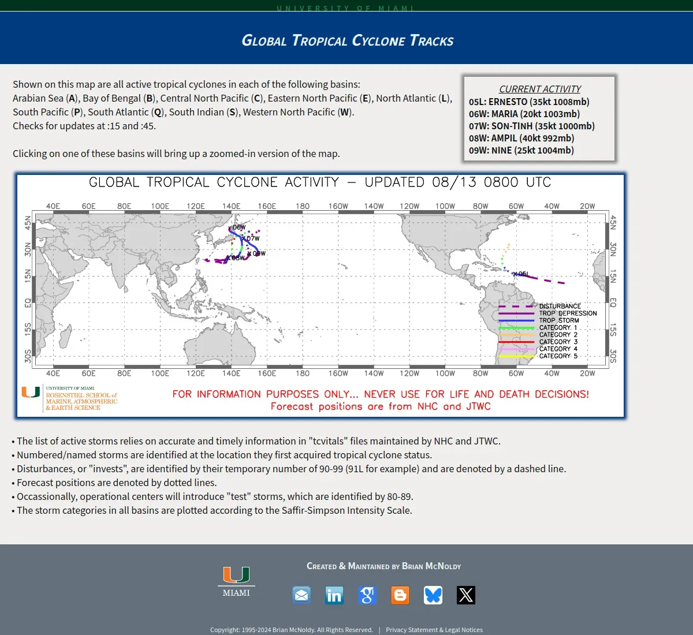693x635 pixels.
Task: Click the 07W storm label on map
Action: pos(252,238)
